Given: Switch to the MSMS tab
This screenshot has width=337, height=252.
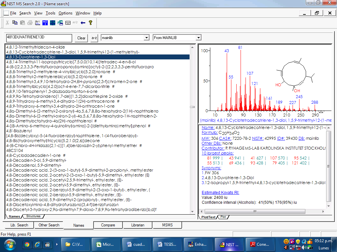Looking at the screenshot, I should [167, 225].
